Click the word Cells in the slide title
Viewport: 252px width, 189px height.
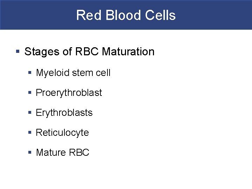[x=161, y=15]
